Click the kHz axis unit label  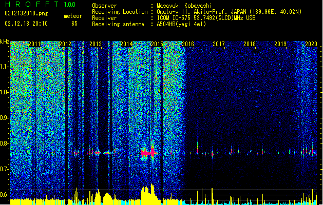[x=5, y=42]
